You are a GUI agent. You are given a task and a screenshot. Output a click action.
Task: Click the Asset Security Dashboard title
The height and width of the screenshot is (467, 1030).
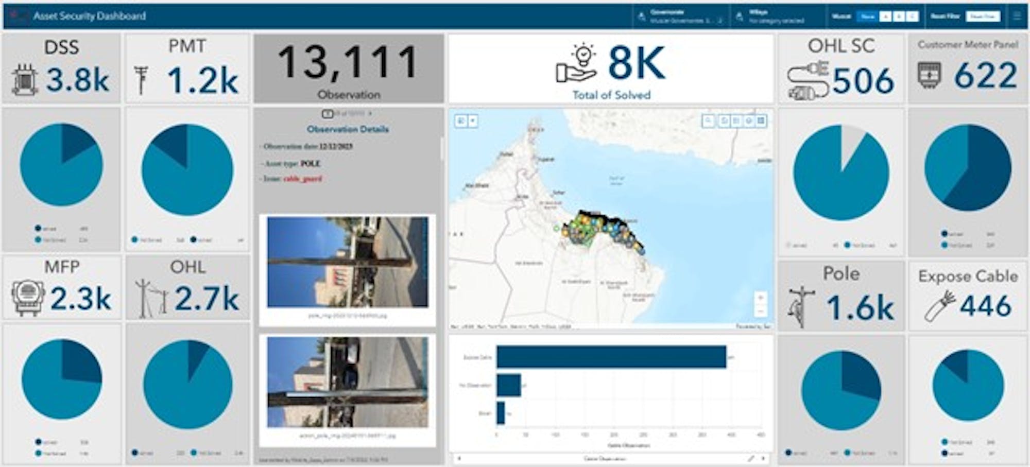tap(90, 16)
